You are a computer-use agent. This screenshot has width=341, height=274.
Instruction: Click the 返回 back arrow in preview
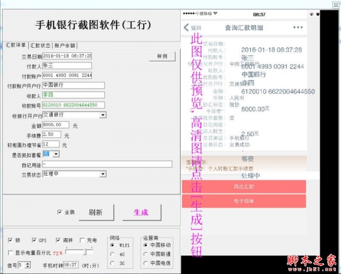point(186,28)
